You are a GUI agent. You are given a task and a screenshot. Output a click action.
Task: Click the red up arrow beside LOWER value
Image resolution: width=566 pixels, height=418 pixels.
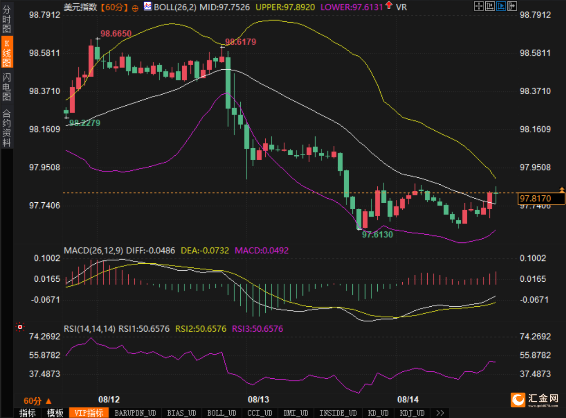tap(389, 6)
